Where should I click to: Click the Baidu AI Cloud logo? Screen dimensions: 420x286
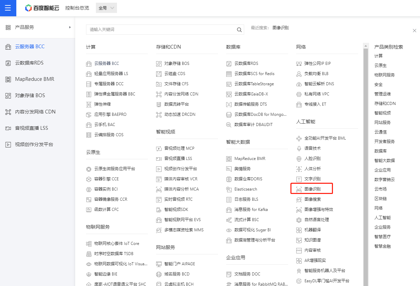click(43, 8)
